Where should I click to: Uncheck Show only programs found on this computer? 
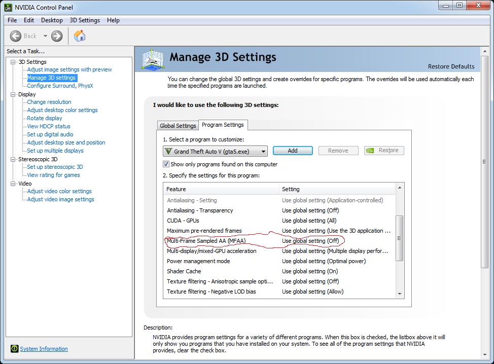166,164
